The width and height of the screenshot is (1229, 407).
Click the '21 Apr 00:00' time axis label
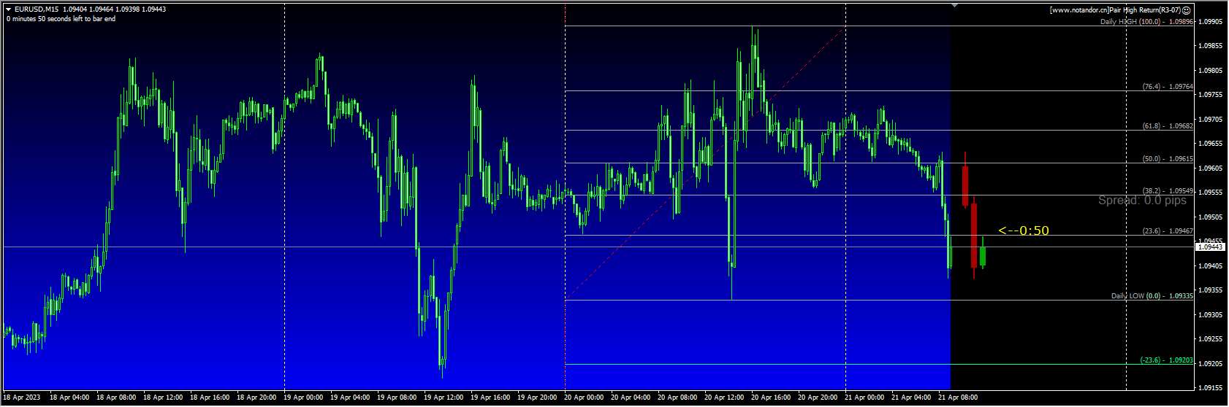(864, 398)
